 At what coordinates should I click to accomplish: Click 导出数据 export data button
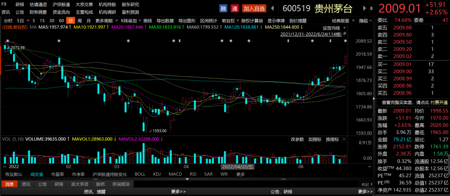point(165,21)
